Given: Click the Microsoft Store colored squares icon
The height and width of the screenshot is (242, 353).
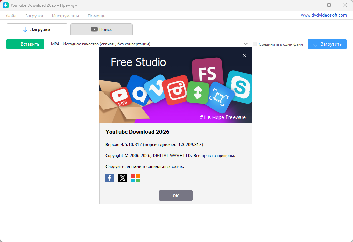Looking at the screenshot, I should coord(136,178).
